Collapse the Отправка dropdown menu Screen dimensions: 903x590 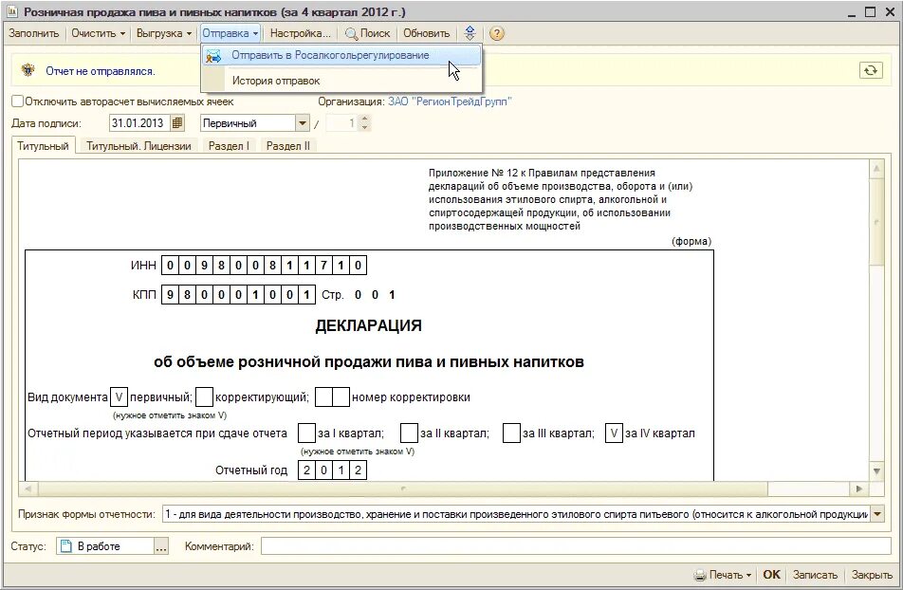230,33
